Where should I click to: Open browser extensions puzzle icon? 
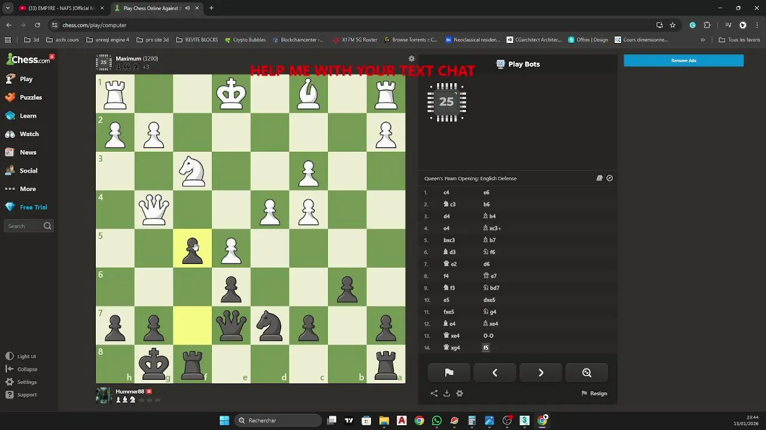(707, 25)
